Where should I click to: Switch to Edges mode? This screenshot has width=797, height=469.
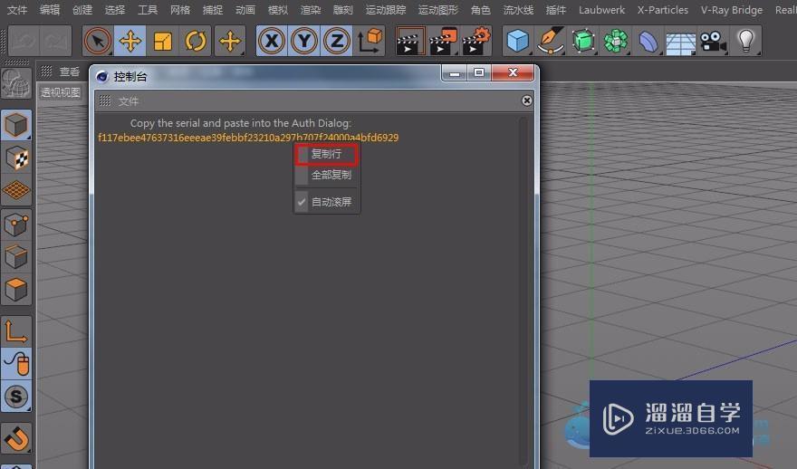15,256
